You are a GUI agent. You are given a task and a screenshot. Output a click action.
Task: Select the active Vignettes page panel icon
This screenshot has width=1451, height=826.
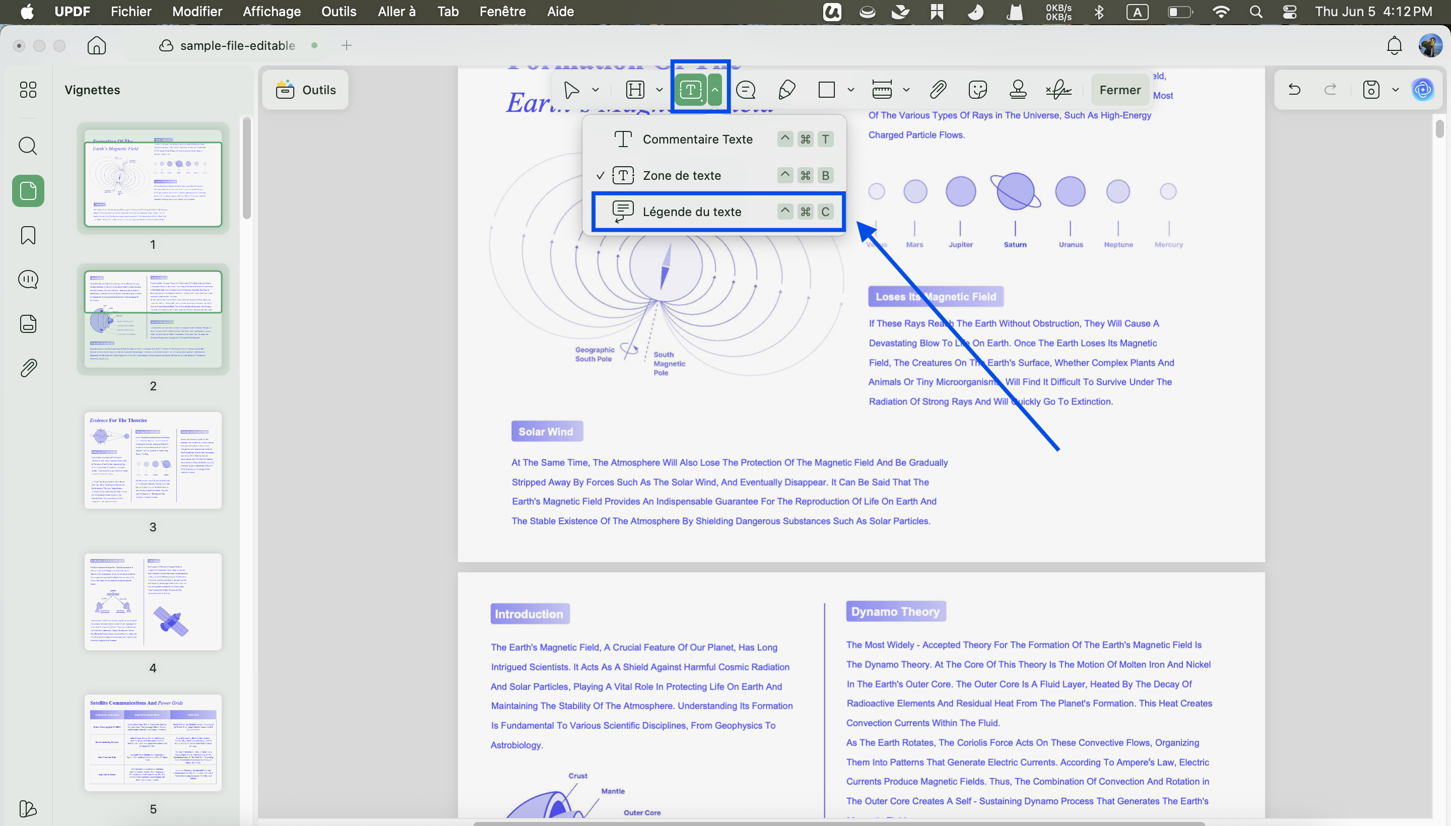click(x=28, y=190)
